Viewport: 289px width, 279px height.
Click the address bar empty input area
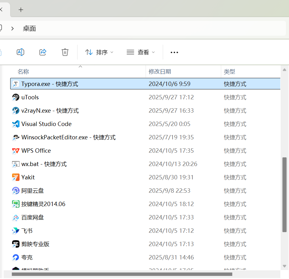pyautogui.click(x=160, y=29)
